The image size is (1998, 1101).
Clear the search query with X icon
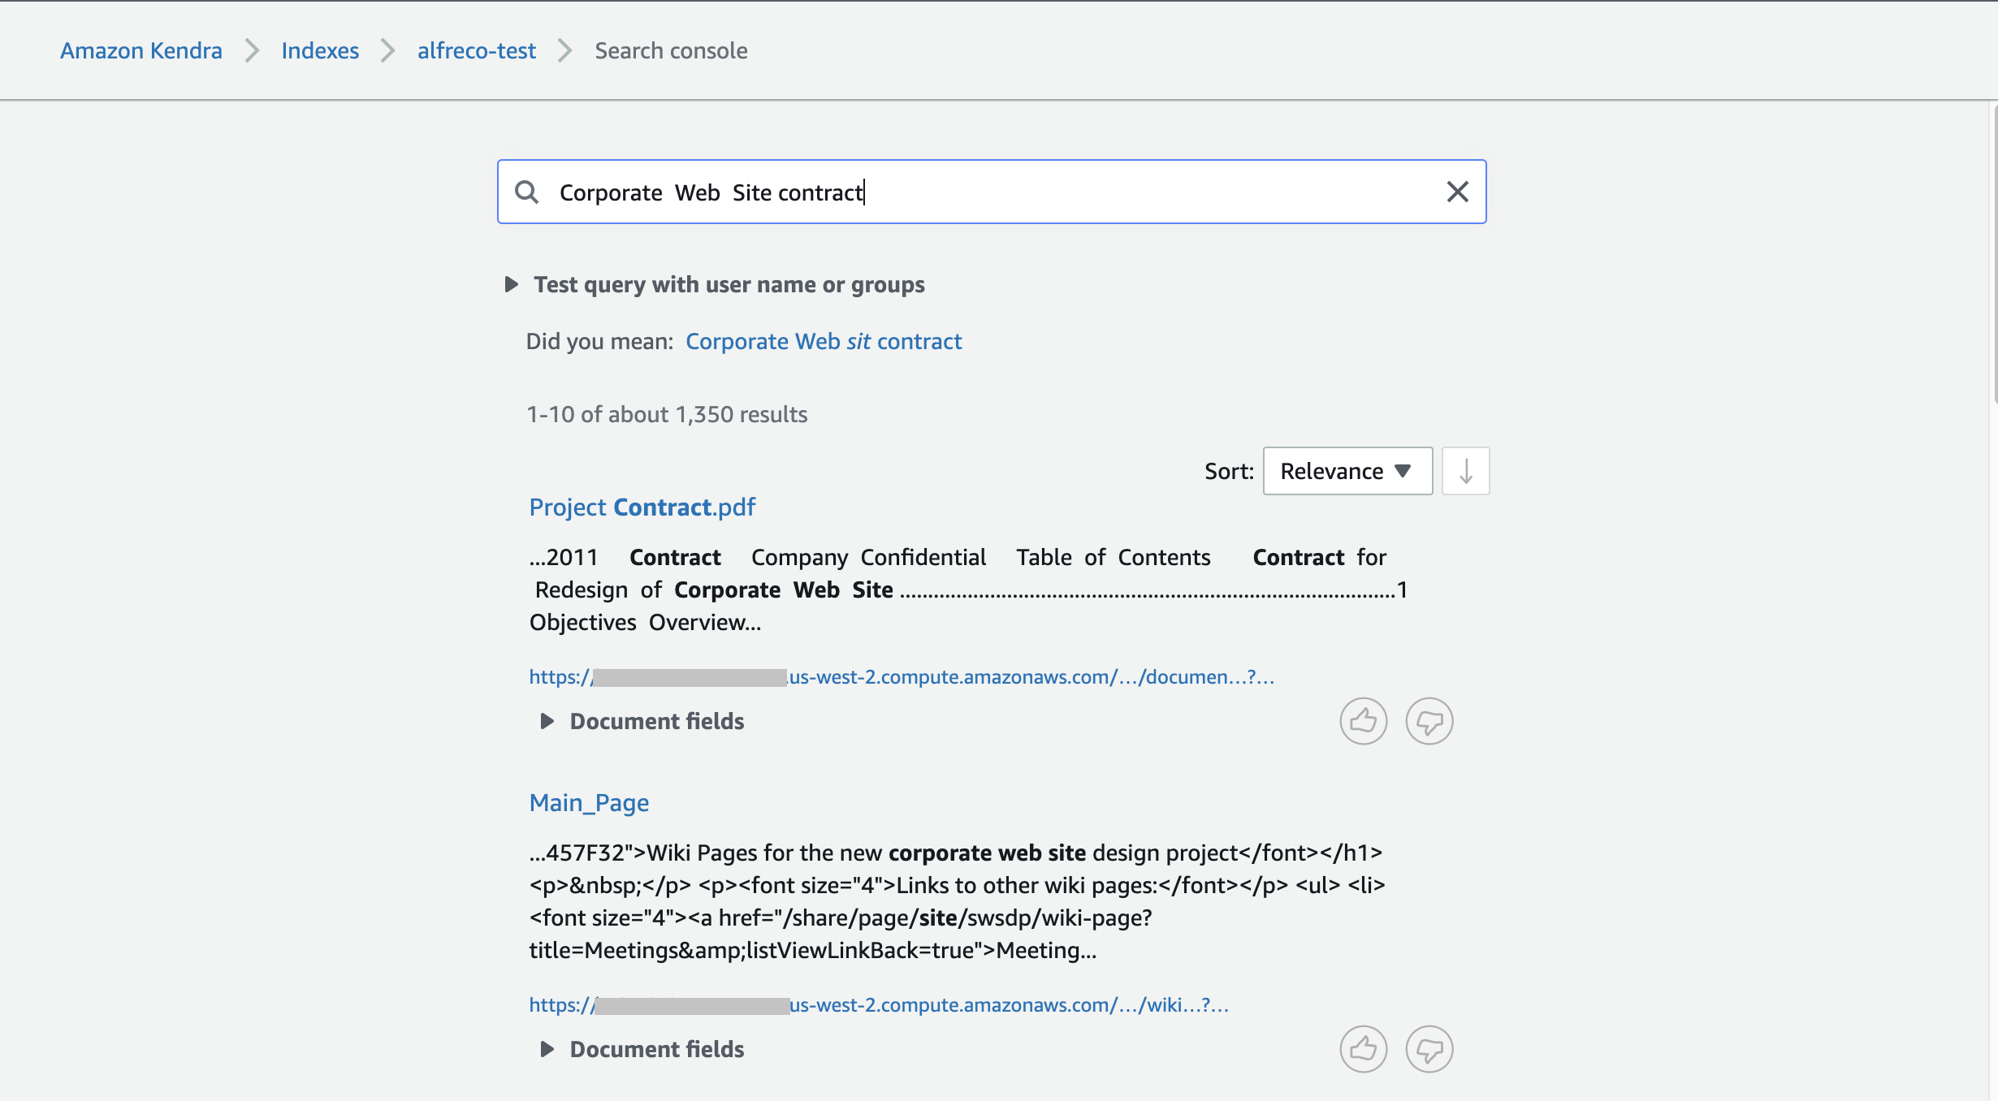[1457, 192]
